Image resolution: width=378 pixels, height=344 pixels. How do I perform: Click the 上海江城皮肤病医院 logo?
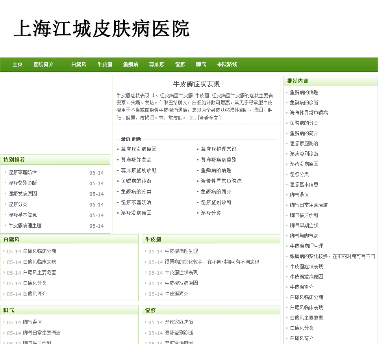[102, 28]
